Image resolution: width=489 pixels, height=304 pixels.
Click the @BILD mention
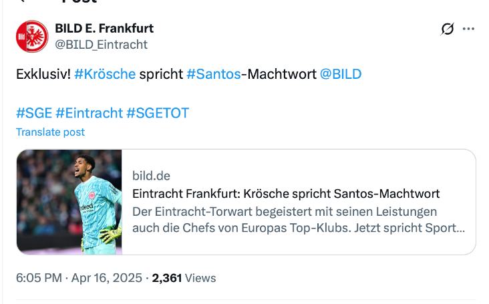pos(341,74)
